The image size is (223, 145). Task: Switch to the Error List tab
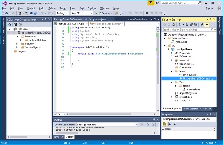pos(59,137)
